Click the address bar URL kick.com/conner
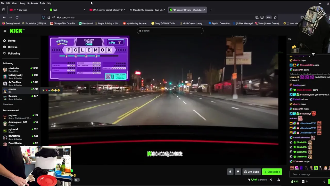 point(66,17)
